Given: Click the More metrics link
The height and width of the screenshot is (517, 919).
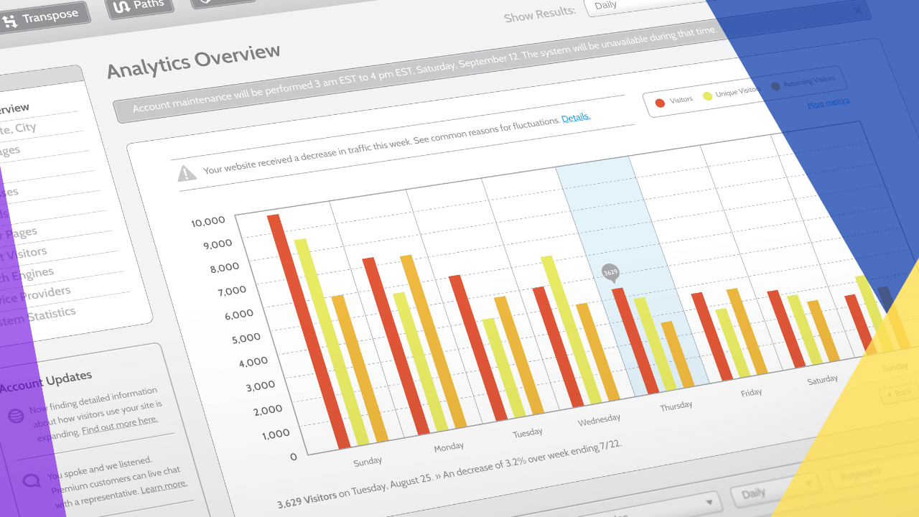Looking at the screenshot, I should (828, 103).
